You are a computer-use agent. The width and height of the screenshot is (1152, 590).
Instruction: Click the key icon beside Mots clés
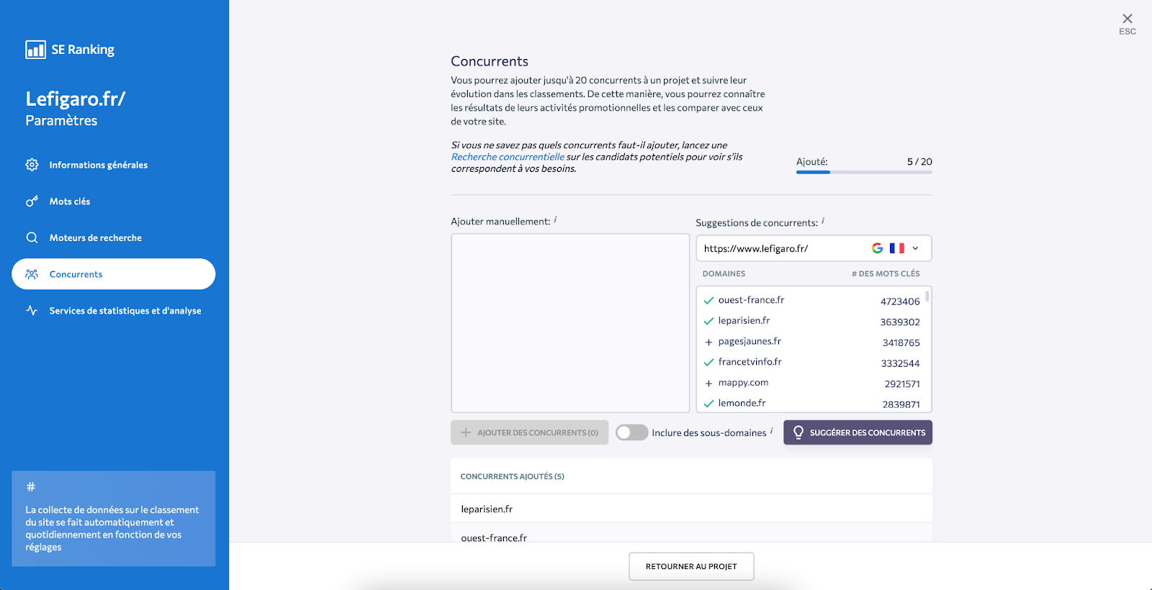pos(32,201)
